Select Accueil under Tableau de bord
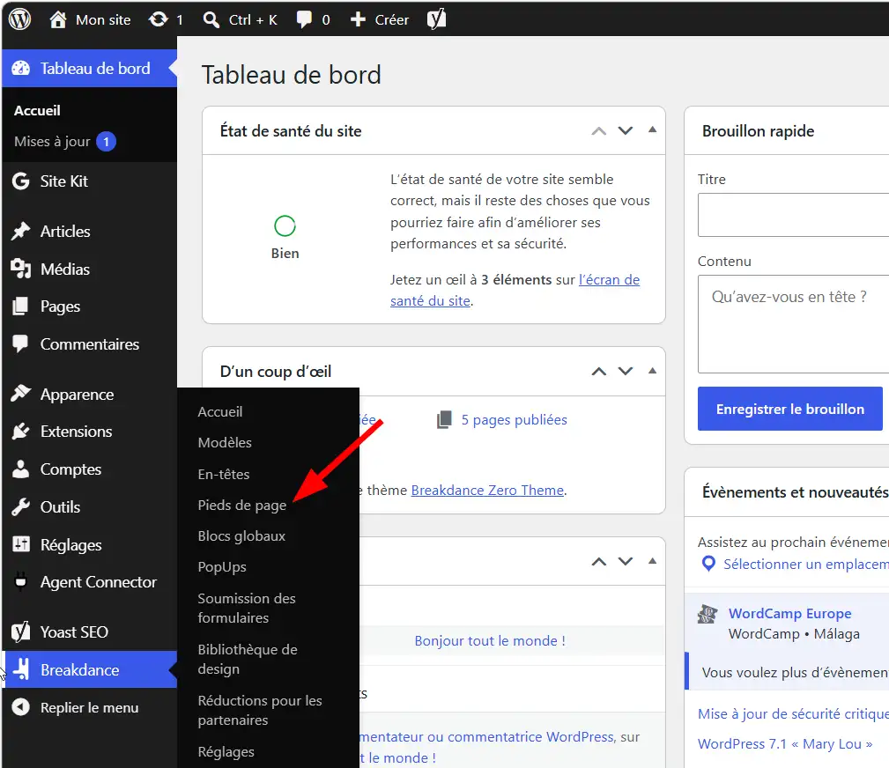The width and height of the screenshot is (889, 768). [37, 110]
